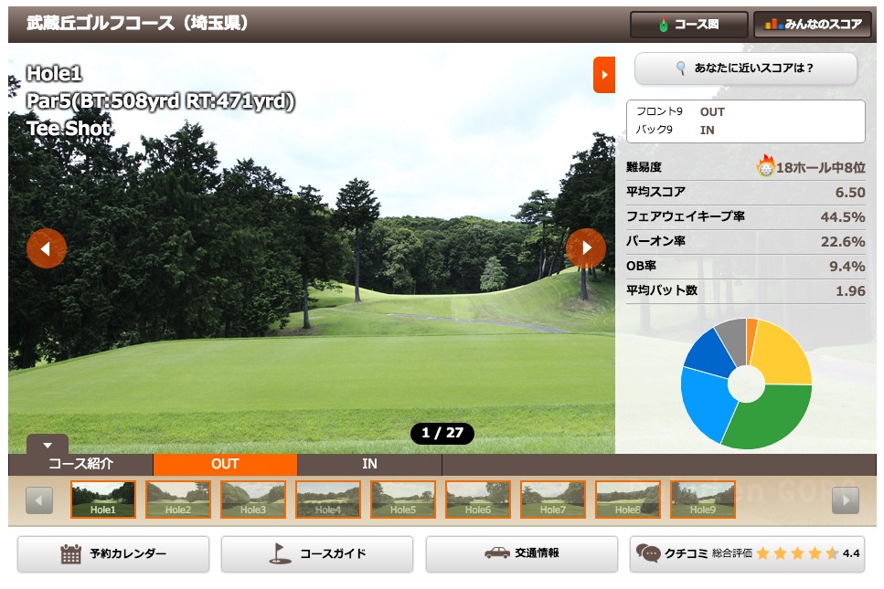Switch to the コース紹介 tab
The image size is (884, 589).
(x=80, y=464)
